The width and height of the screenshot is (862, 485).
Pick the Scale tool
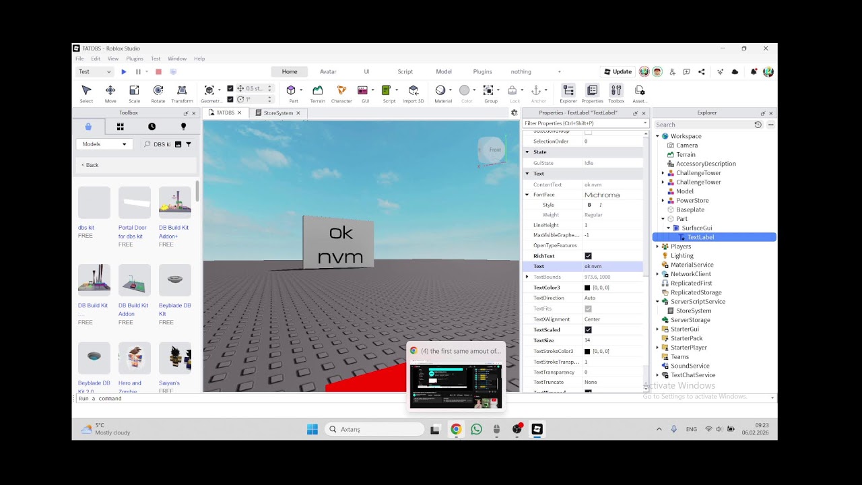pyautogui.click(x=134, y=94)
